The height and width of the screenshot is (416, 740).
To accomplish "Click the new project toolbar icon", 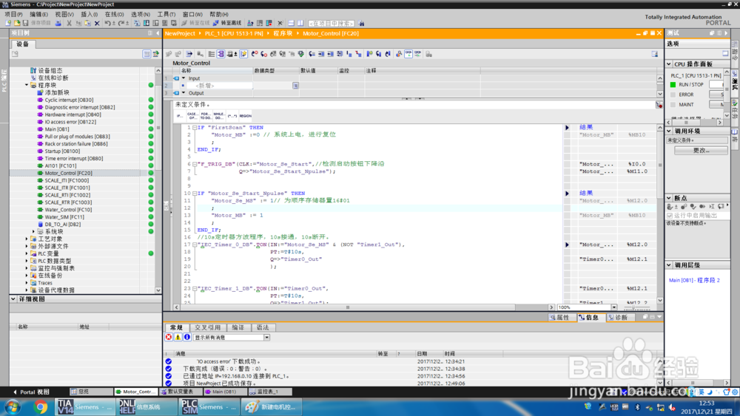I will (x=8, y=23).
